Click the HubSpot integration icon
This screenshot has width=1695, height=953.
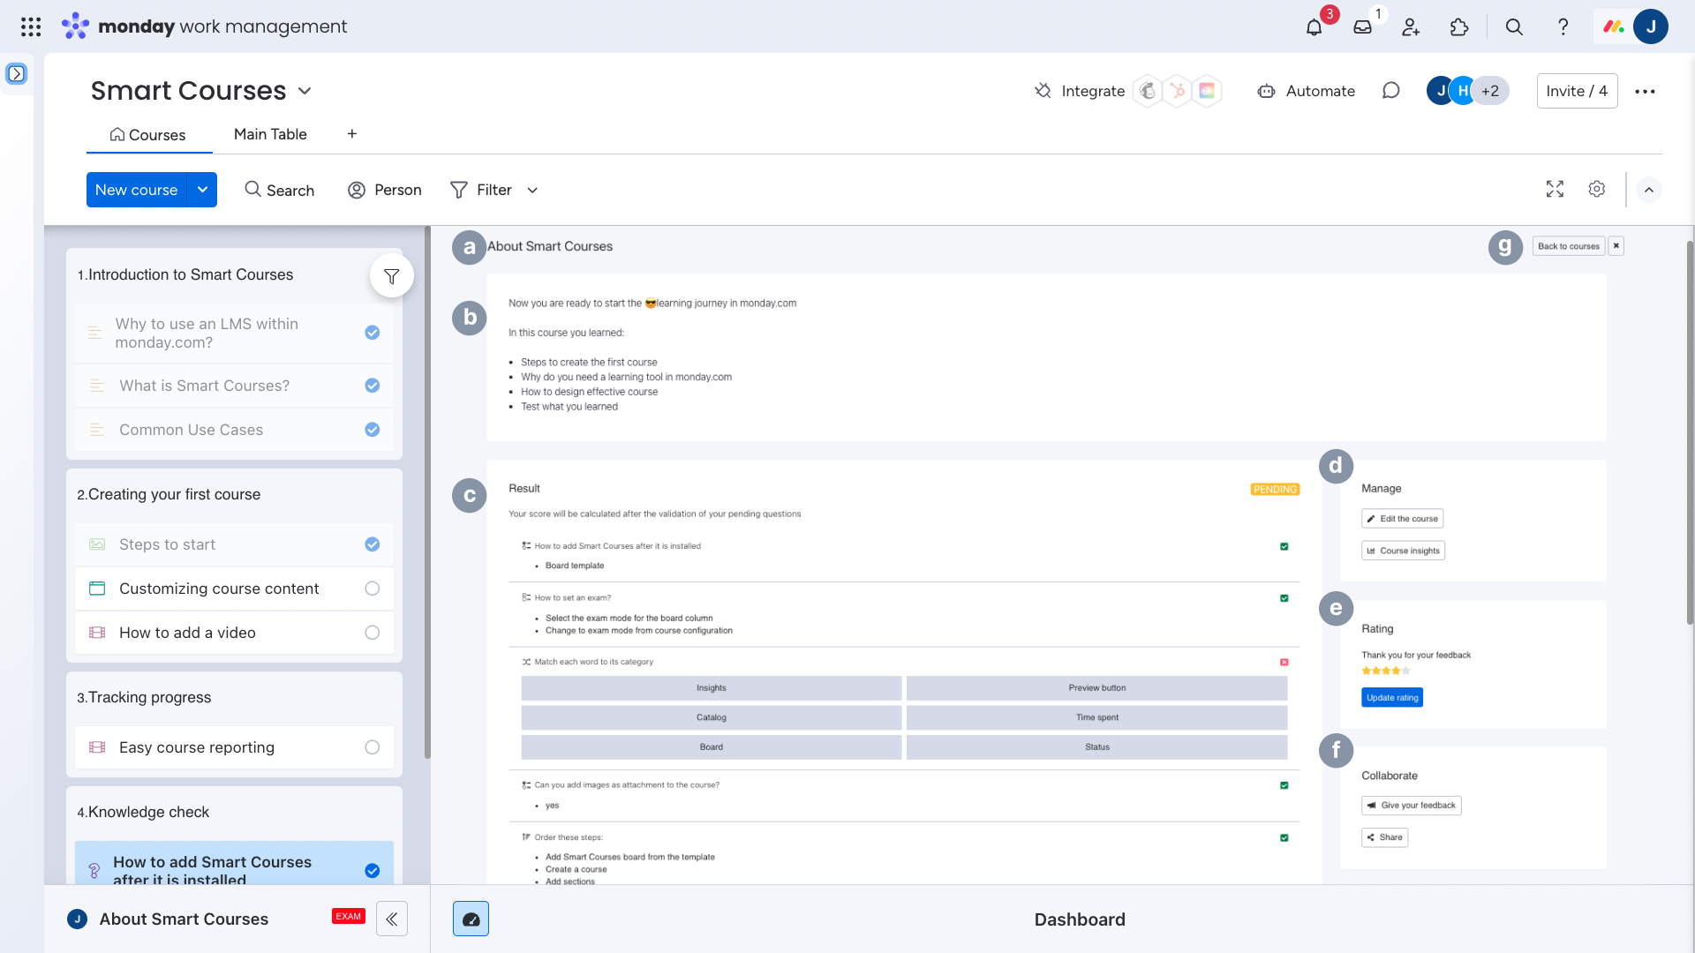click(x=1177, y=91)
